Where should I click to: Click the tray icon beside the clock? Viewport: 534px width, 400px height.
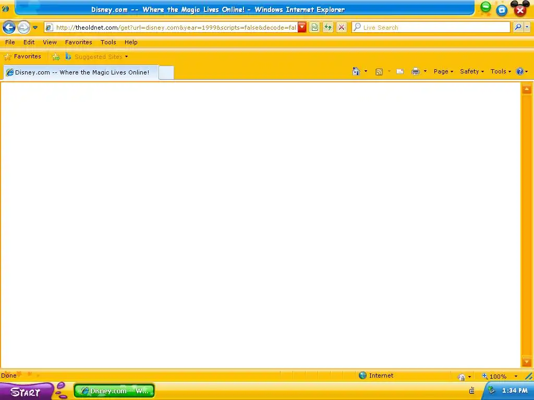[x=492, y=390]
